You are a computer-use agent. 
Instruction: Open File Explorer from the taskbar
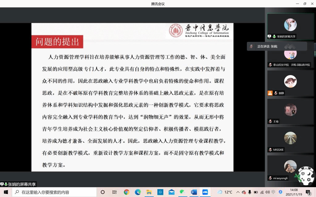(149, 192)
